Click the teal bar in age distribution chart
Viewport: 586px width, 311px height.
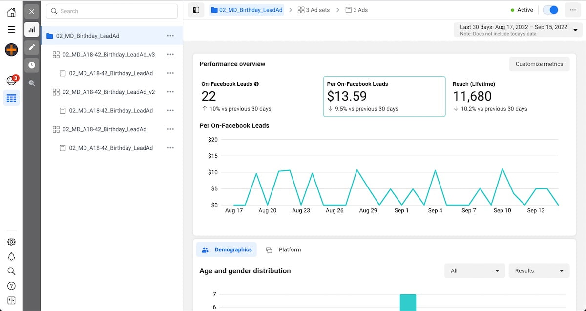coord(408,303)
